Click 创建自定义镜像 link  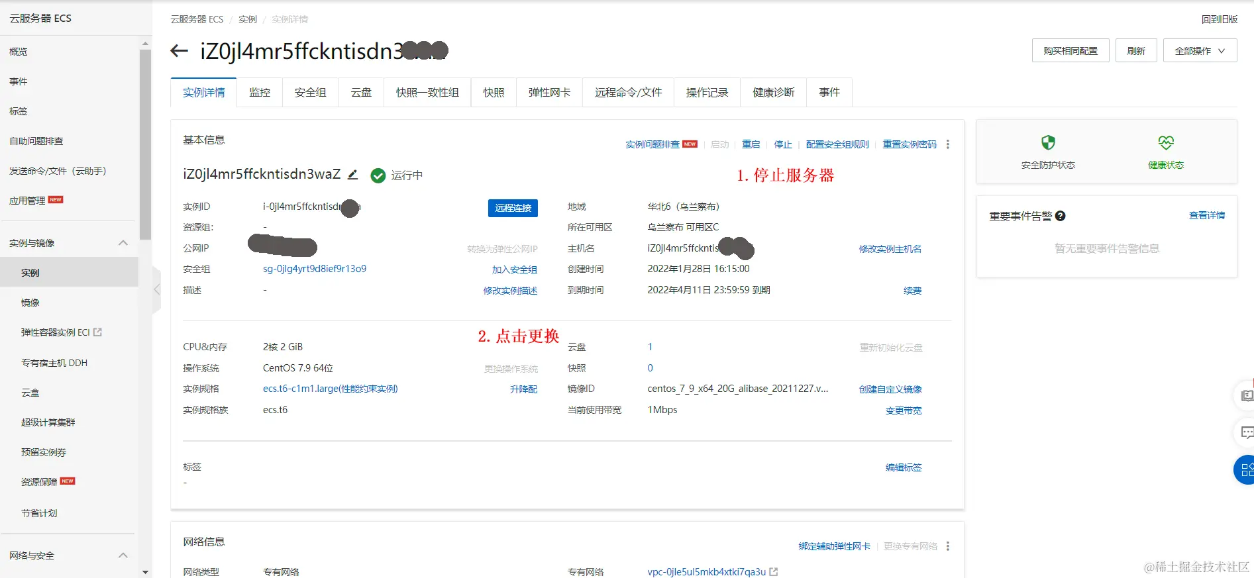890,389
